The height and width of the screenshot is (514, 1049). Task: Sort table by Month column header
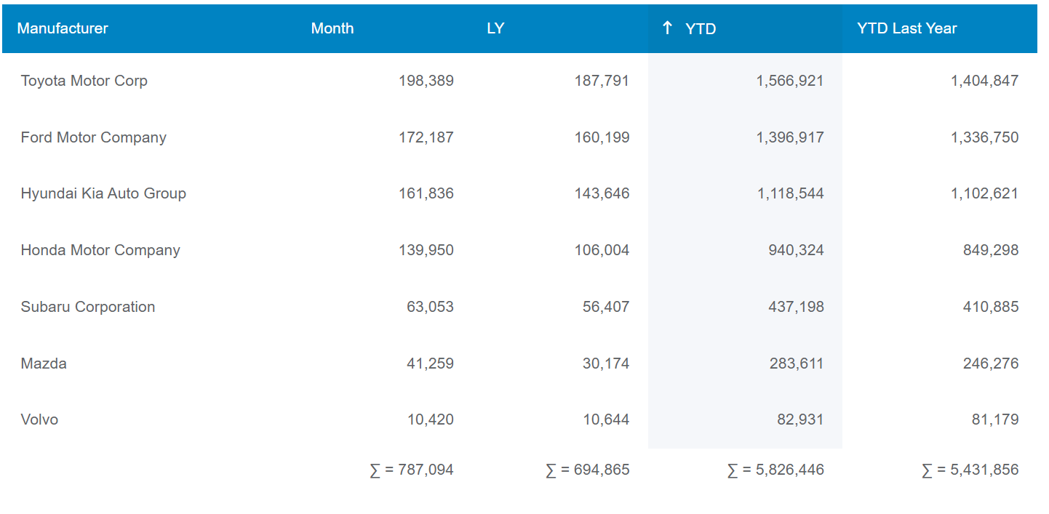tap(332, 28)
